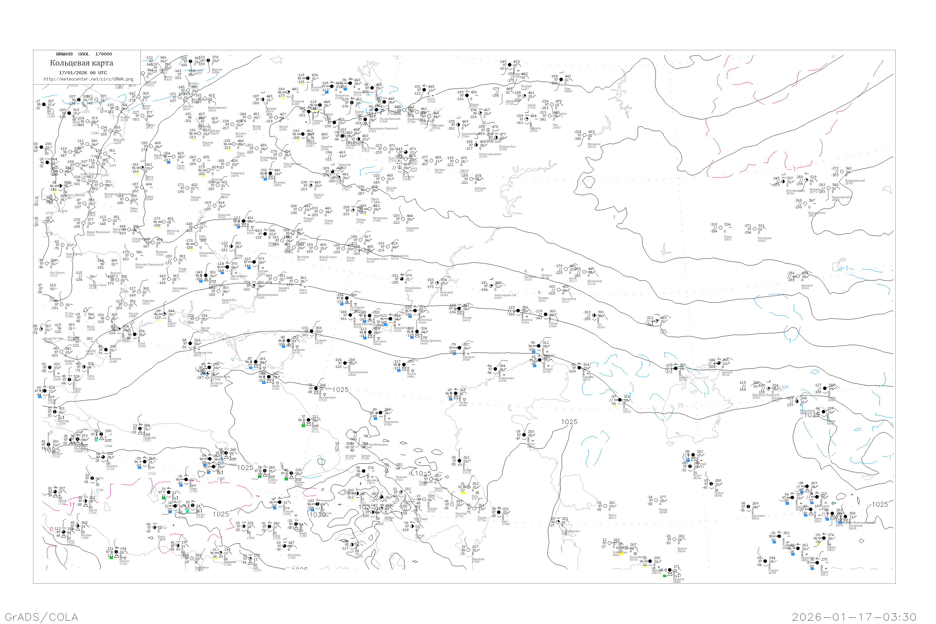
Task: Click the filled station circle above Torun
Action: click(44, 105)
